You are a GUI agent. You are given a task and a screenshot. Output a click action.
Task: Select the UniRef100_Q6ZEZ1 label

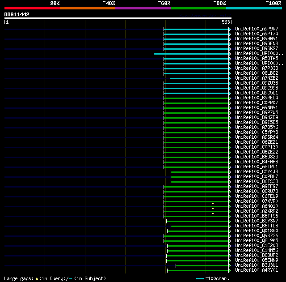tap(257, 142)
